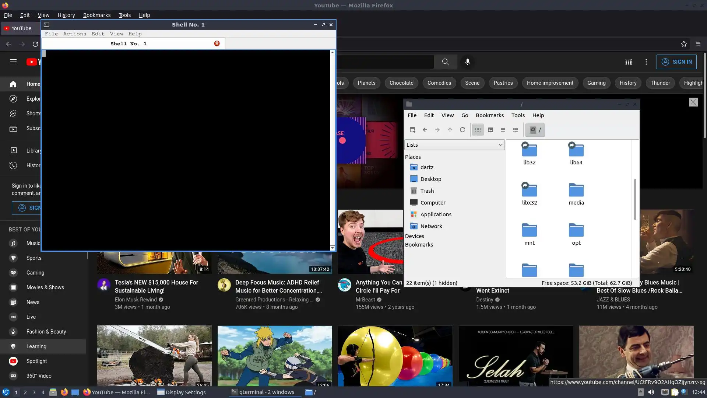
Task: Open a new tab in the file manager
Action: (412, 130)
